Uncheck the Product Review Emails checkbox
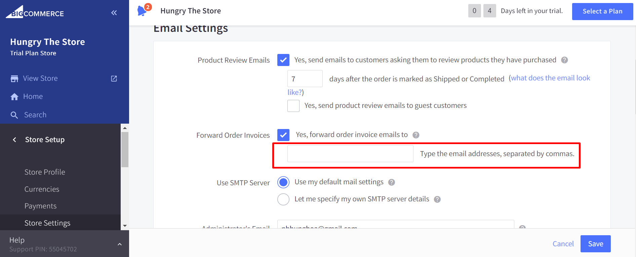 (283, 60)
